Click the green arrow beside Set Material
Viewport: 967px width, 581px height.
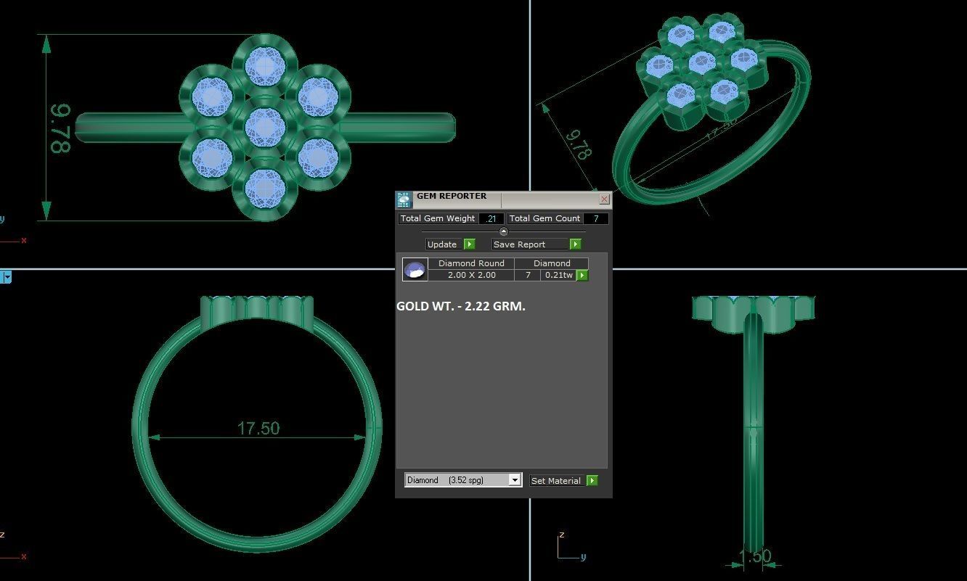(592, 480)
